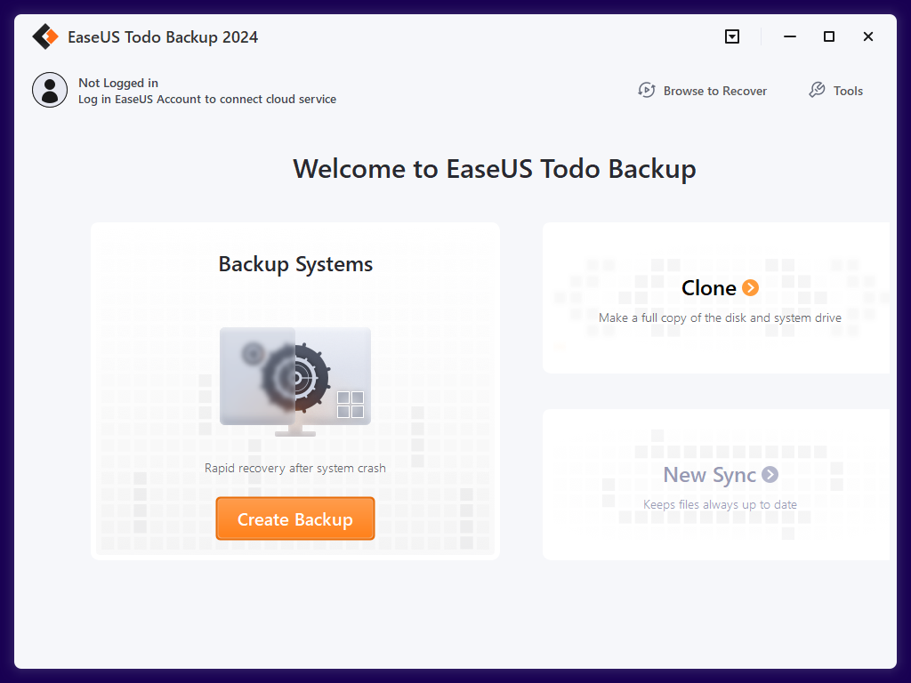
Task: Select the Clone title text
Action: (x=708, y=288)
